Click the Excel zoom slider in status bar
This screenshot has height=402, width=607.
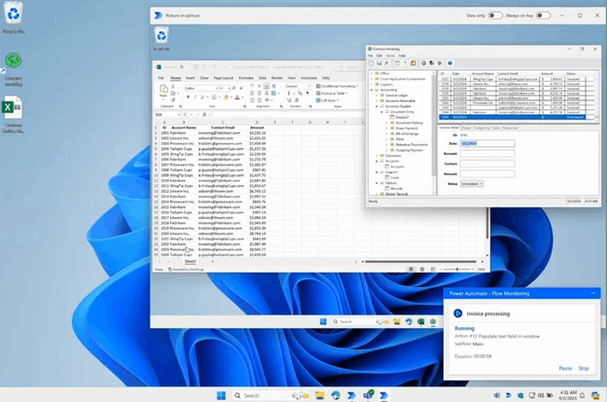457,270
